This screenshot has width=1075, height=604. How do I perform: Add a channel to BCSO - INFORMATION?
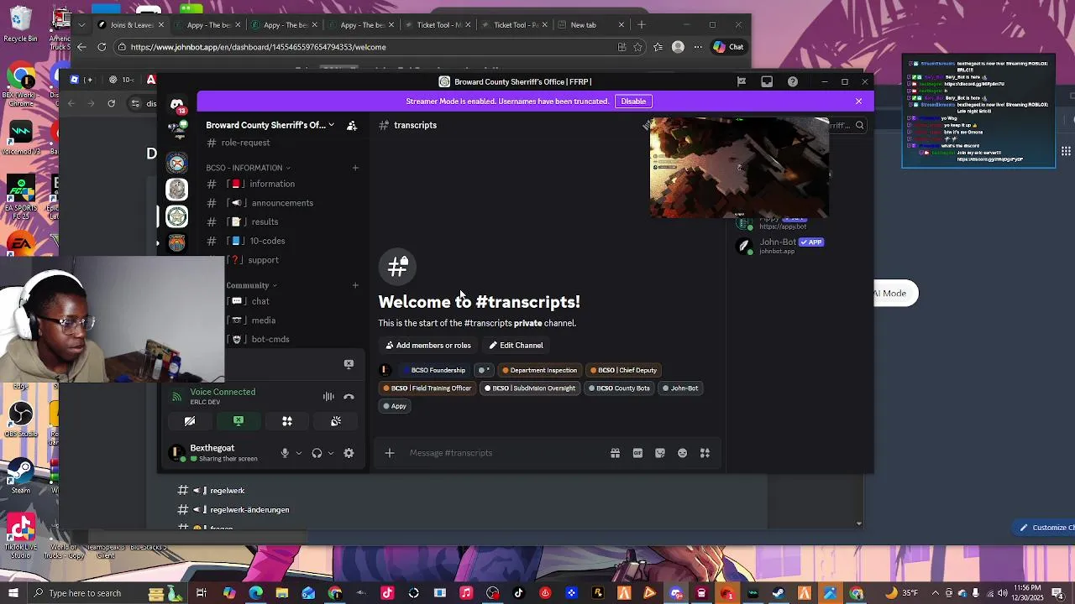point(355,168)
